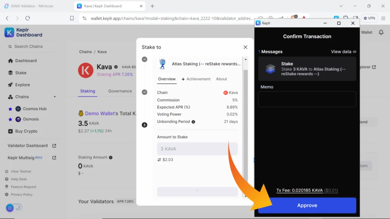Click the browser reload icon
Viewport: 390px width, 219px height.
point(27,18)
